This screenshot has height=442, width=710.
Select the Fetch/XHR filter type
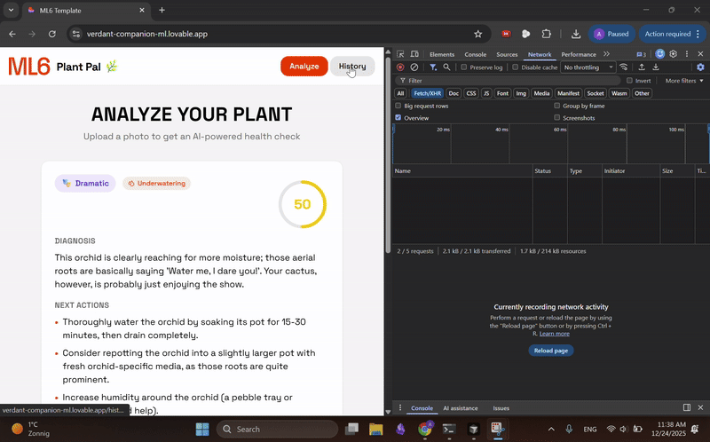click(427, 93)
